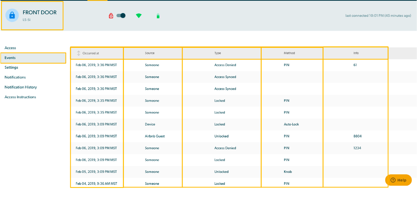Select Events in the sidebar

[x=33, y=58]
